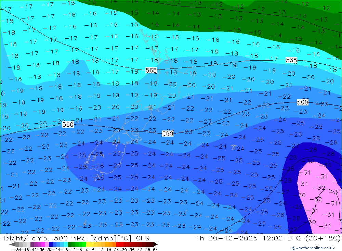342x251 pixels.
Task: Click the 'Th 30-10-2025 12:00 UTC' date stamp
Action: (x=249, y=238)
